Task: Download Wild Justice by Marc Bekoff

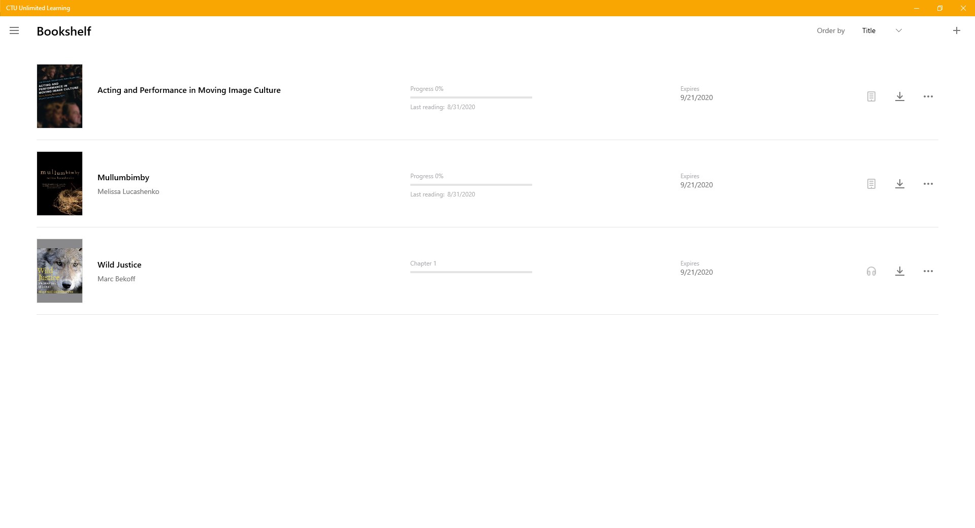Action: 900,271
